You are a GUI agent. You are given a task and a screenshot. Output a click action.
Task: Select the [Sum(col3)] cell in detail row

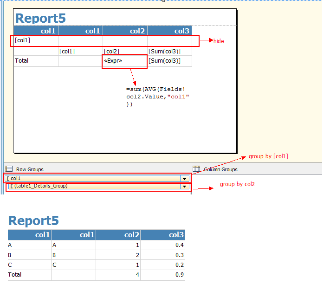tap(169, 51)
